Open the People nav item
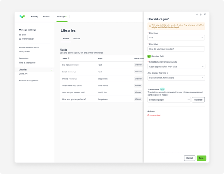Screen dimensions: 224x174 pos(46,17)
